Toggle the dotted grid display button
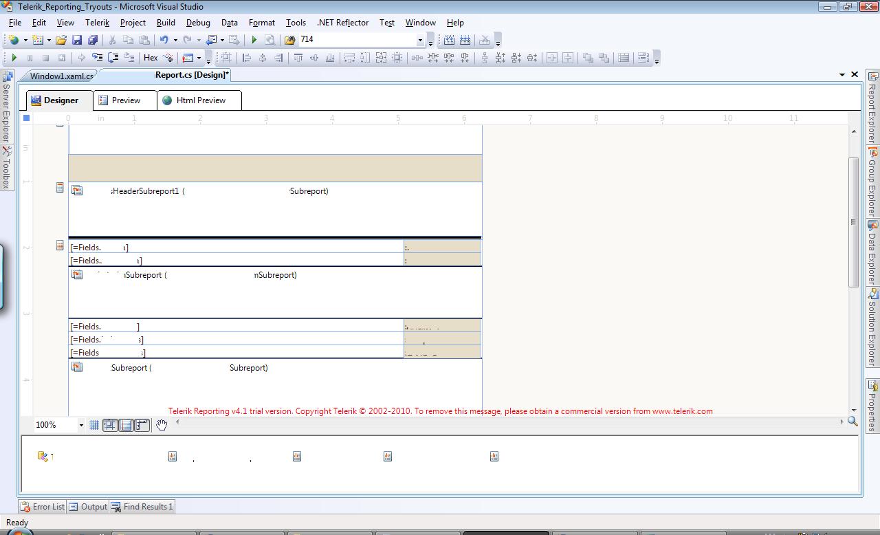880x535 pixels. point(94,425)
